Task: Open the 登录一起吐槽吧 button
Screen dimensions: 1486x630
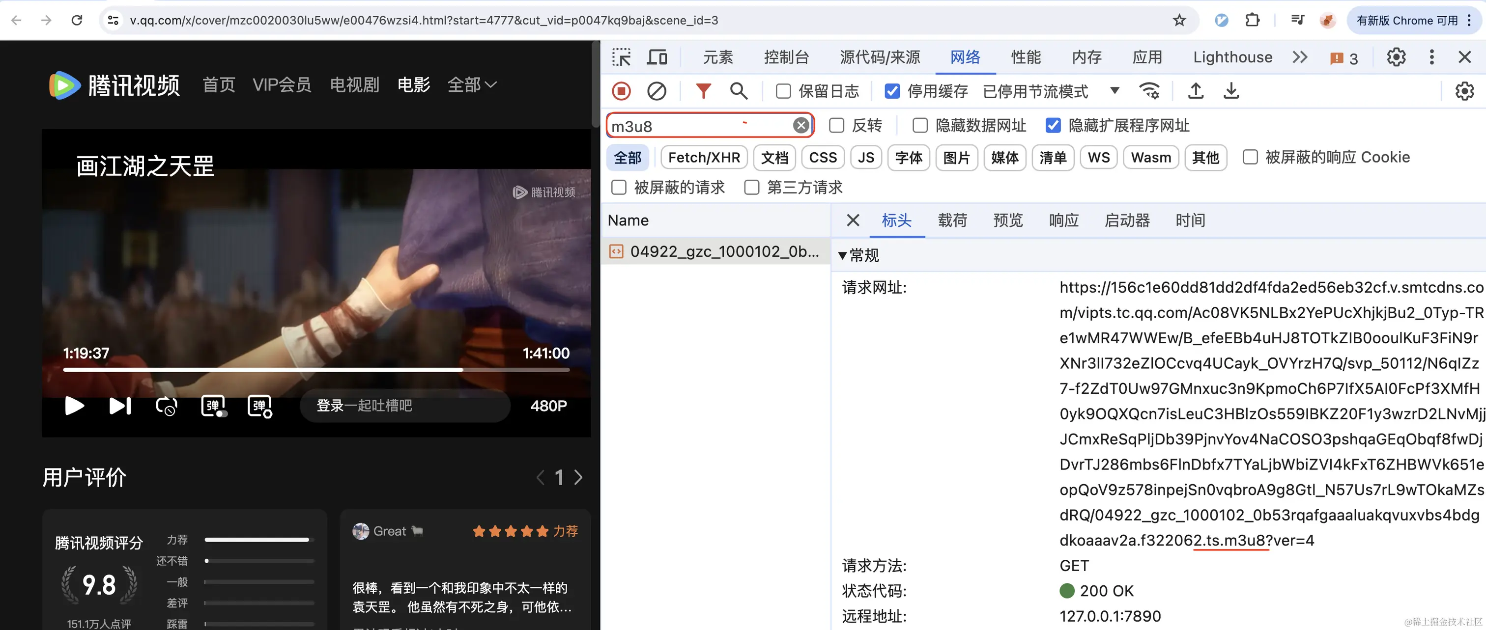Action: 404,406
